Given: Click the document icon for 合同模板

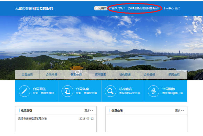Looking at the screenshot, I should pyautogui.click(x=153, y=91).
